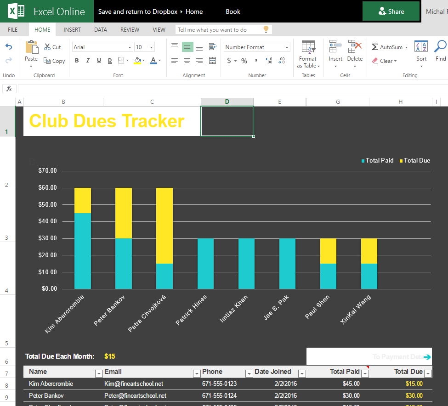
Task: Toggle bold formatting
Action: [77, 61]
